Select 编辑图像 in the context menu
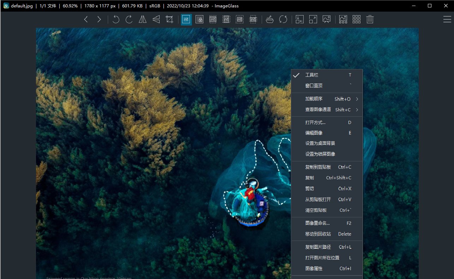The width and height of the screenshot is (454, 279). coord(327,133)
